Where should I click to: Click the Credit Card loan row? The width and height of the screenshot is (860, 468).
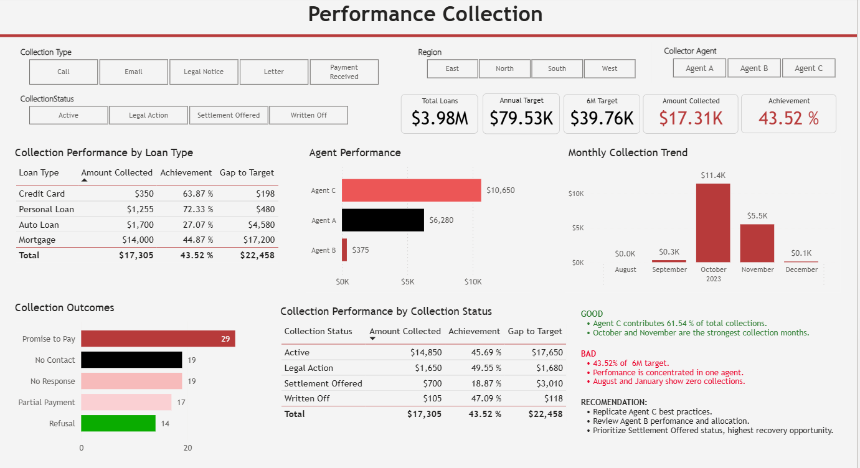pos(147,194)
